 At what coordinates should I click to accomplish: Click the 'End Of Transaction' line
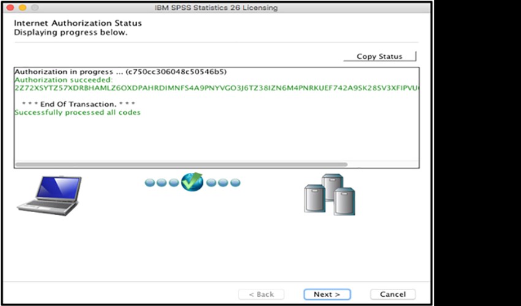(78, 104)
